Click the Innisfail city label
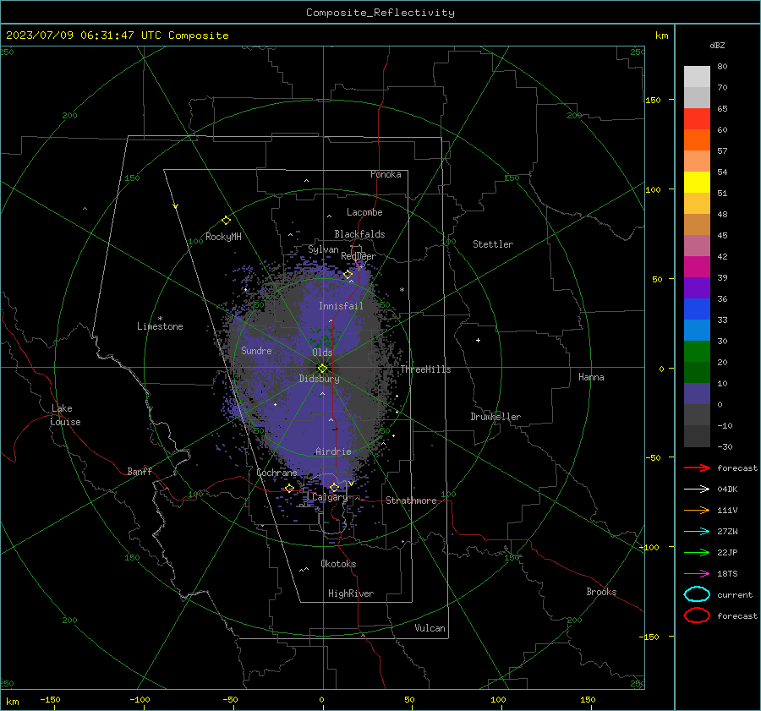Screen dimensions: 761x711 pos(342,306)
